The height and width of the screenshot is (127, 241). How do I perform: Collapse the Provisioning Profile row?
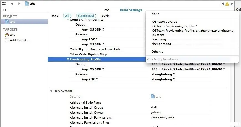[x=68, y=59]
